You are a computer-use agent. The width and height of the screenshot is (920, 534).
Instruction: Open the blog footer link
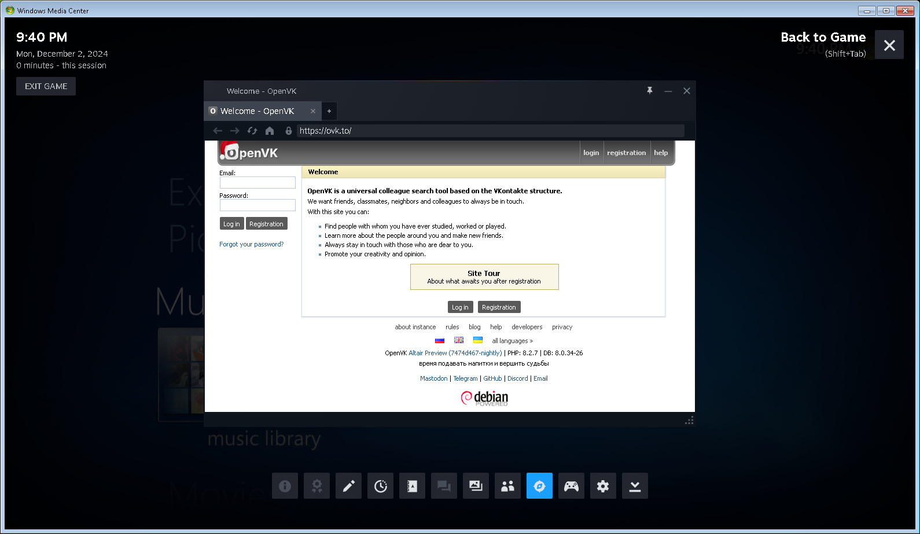(474, 327)
